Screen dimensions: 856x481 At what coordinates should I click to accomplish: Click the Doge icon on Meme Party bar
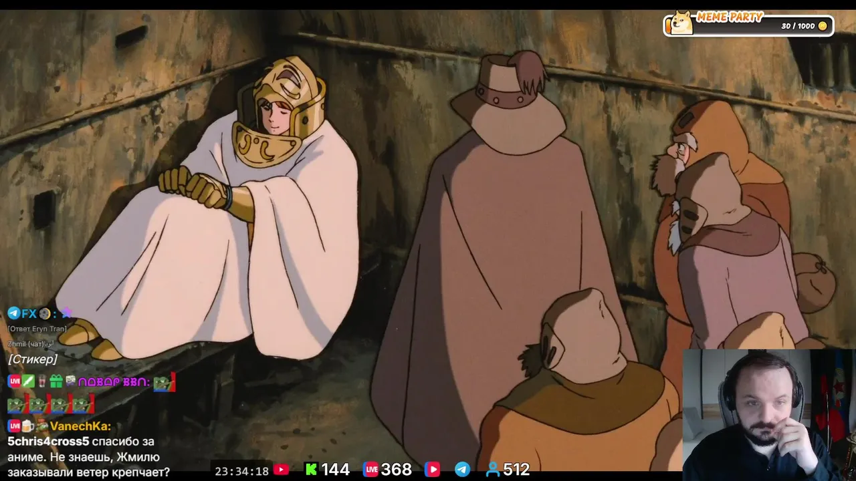pos(681,22)
